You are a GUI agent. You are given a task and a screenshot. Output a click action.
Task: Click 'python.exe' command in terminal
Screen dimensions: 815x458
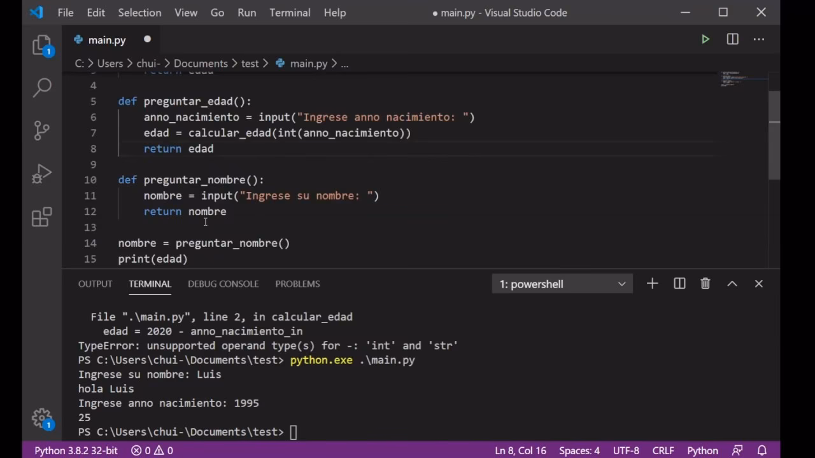pos(321,360)
